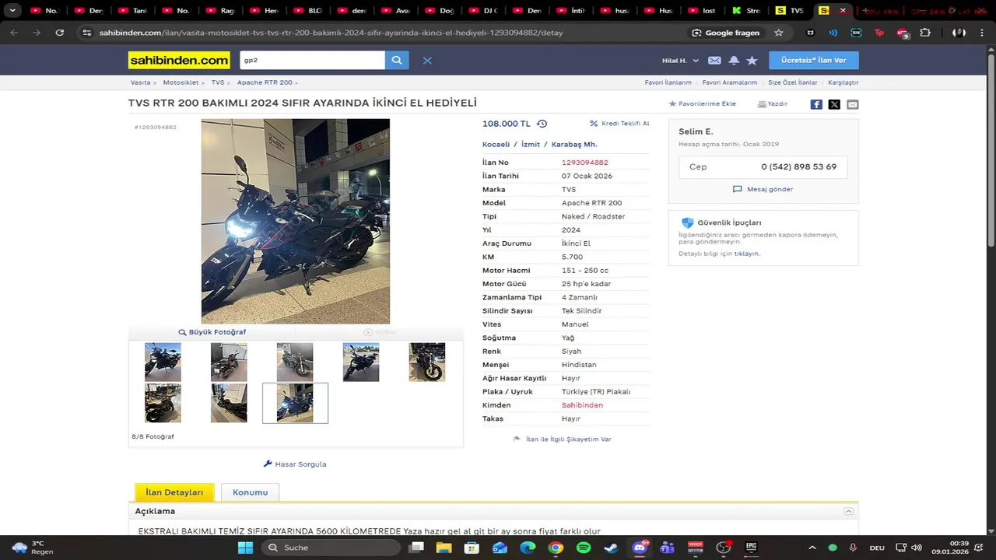Open the browser tab search dropdown
This screenshot has height=560, width=996.
pyautogui.click(x=12, y=10)
